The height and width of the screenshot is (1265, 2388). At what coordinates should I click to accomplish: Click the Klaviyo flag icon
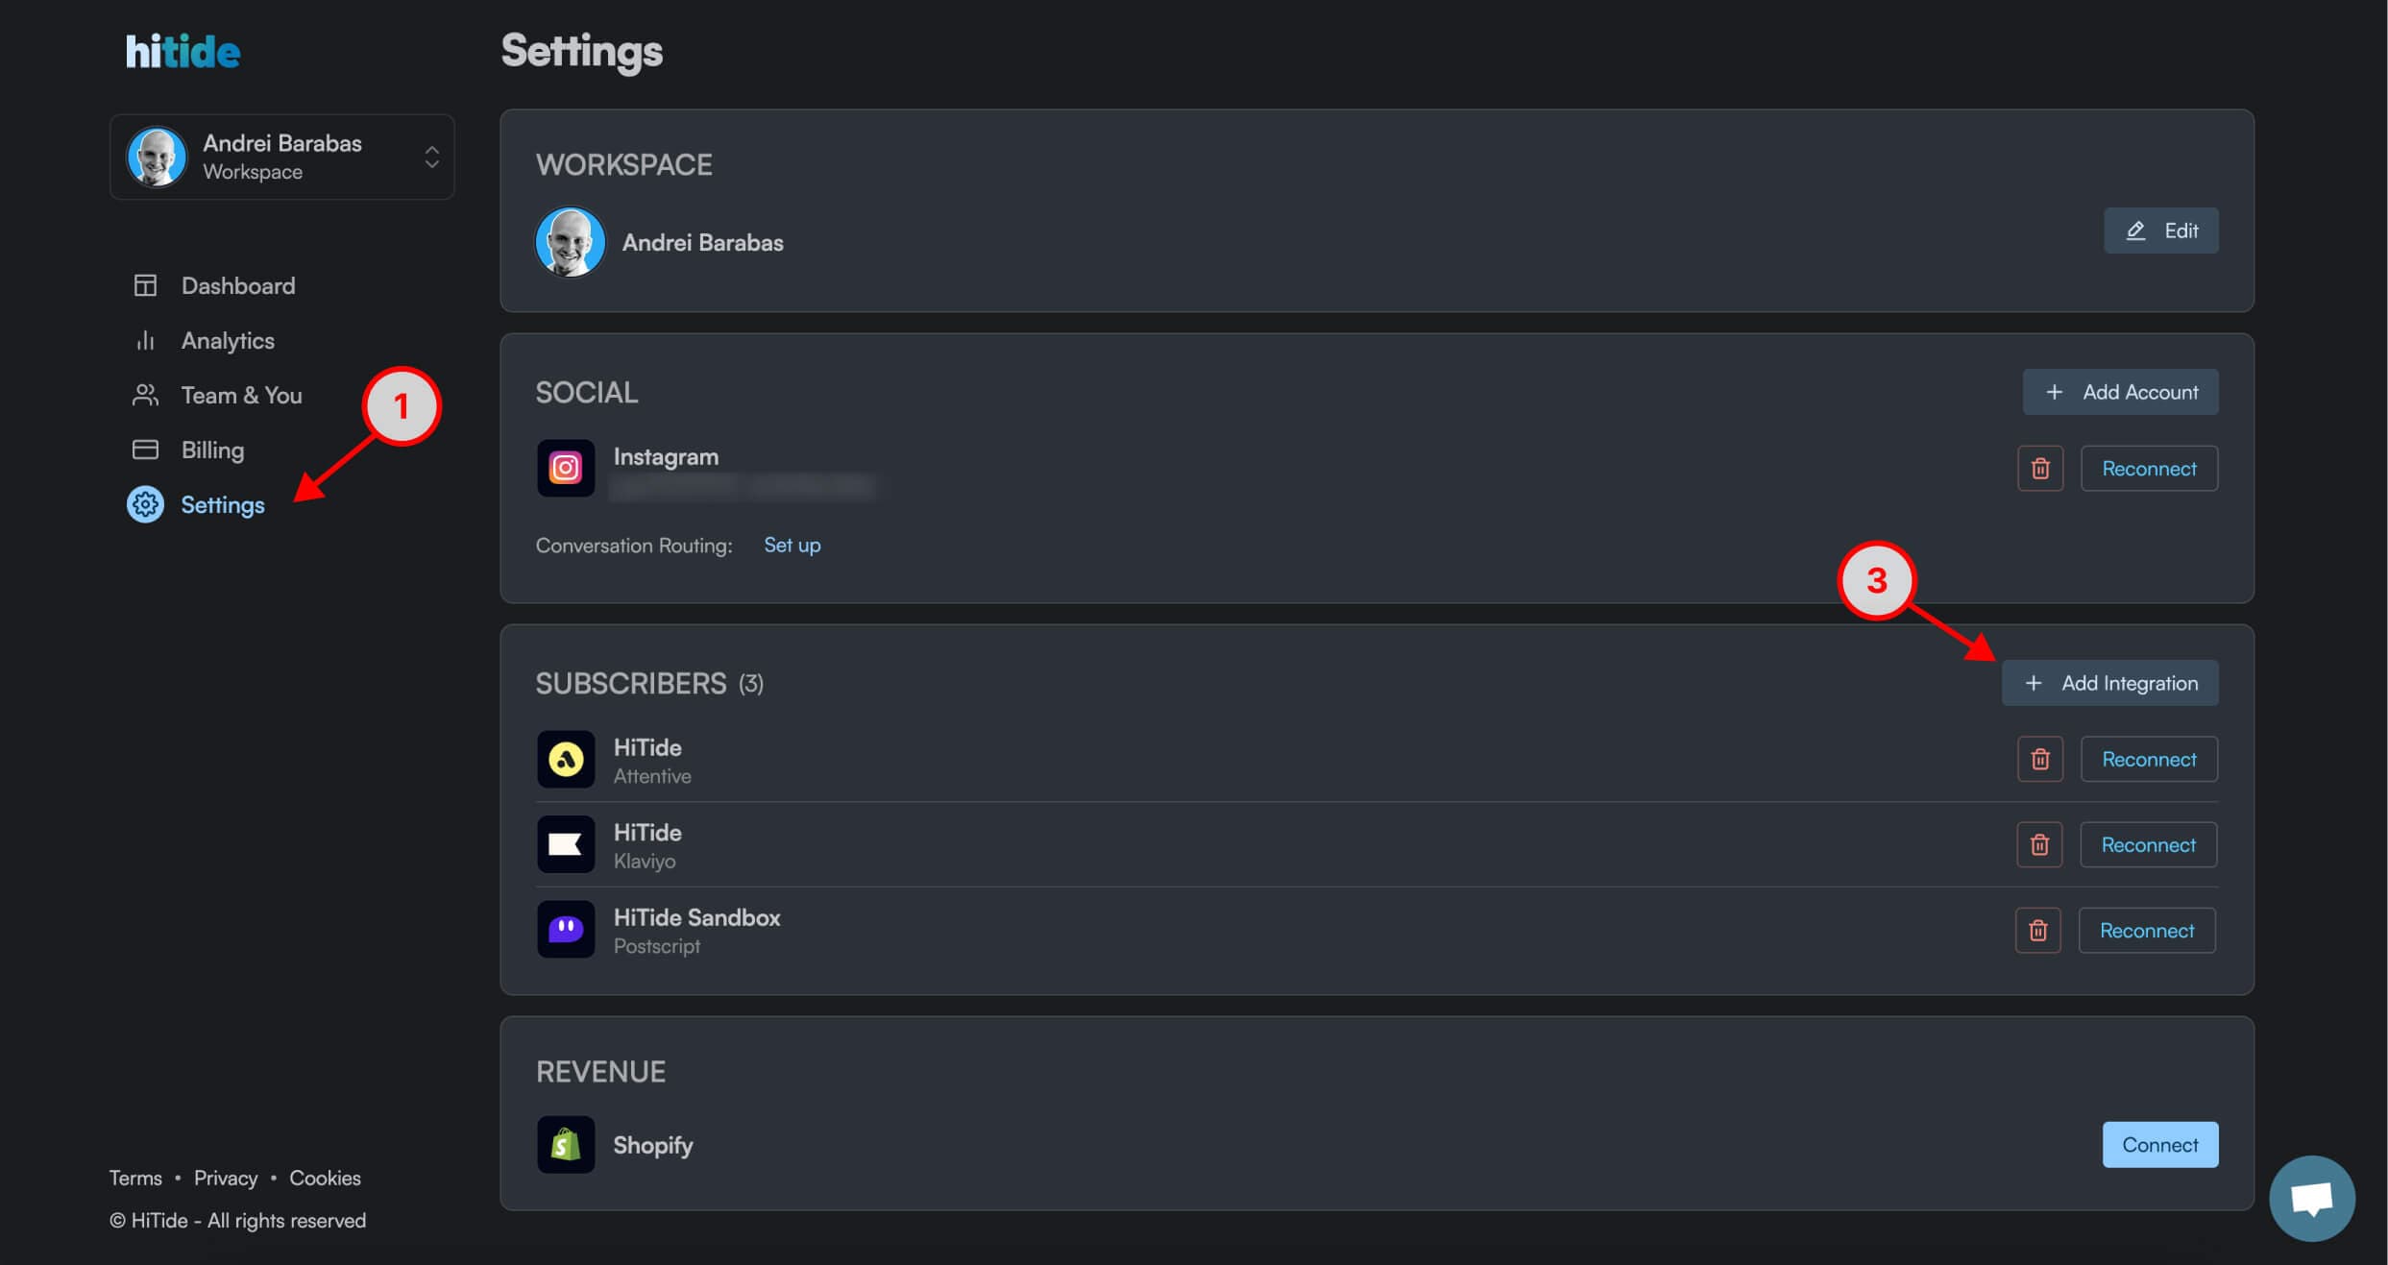565,845
